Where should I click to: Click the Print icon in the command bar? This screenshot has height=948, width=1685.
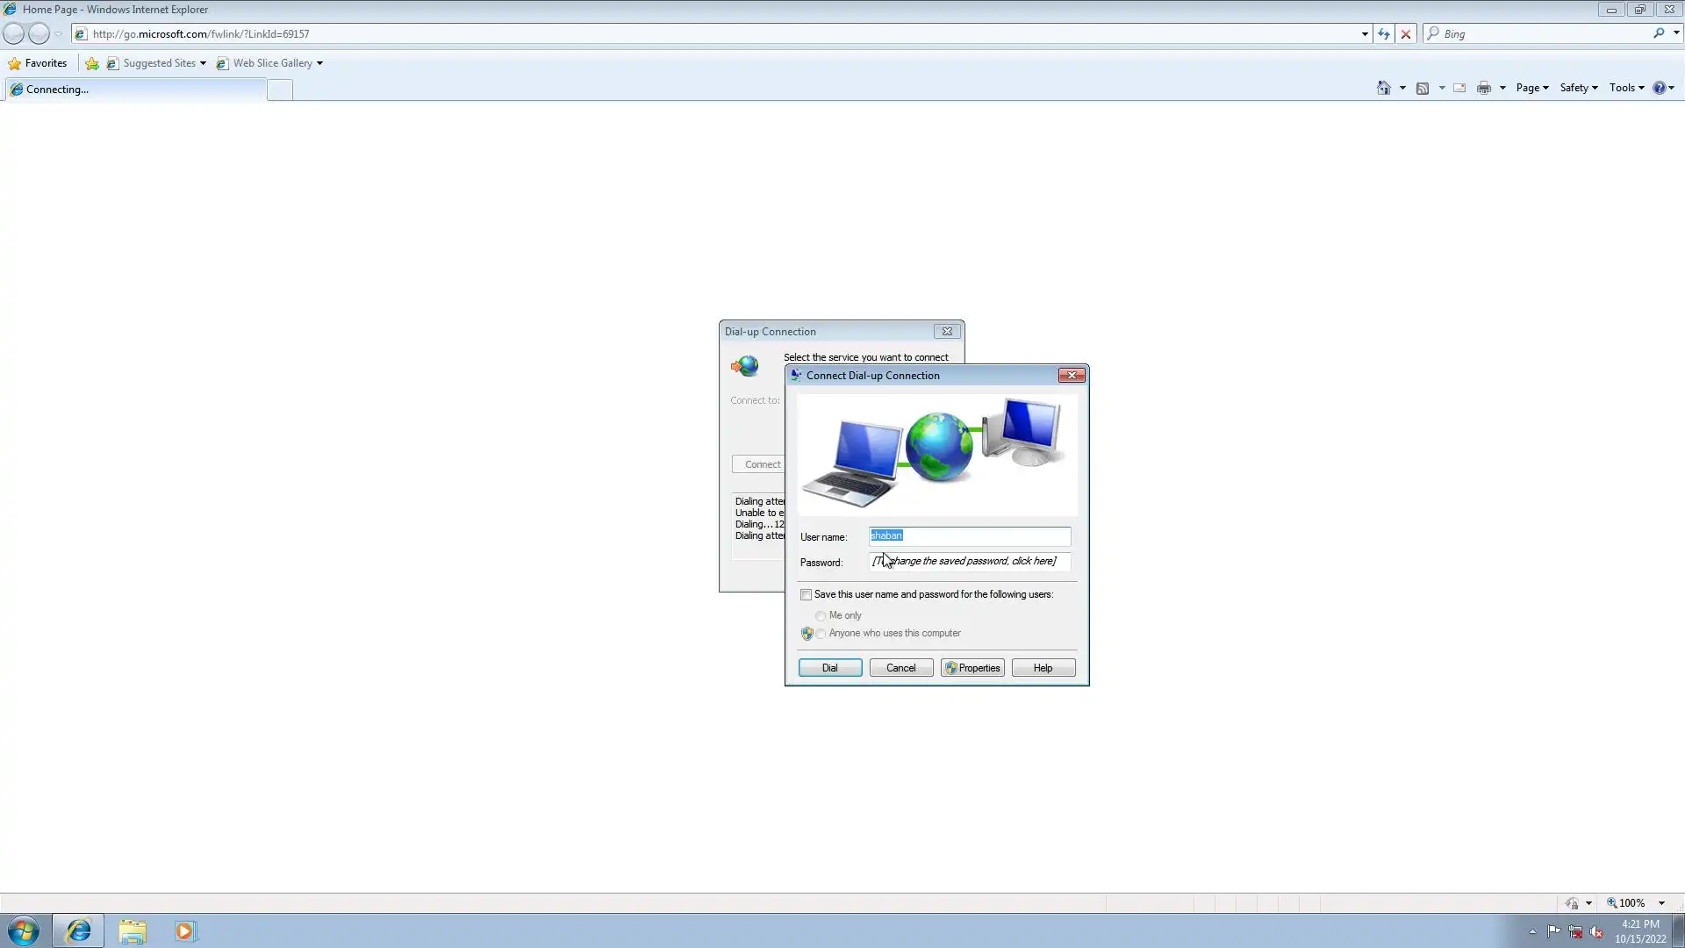(1483, 88)
